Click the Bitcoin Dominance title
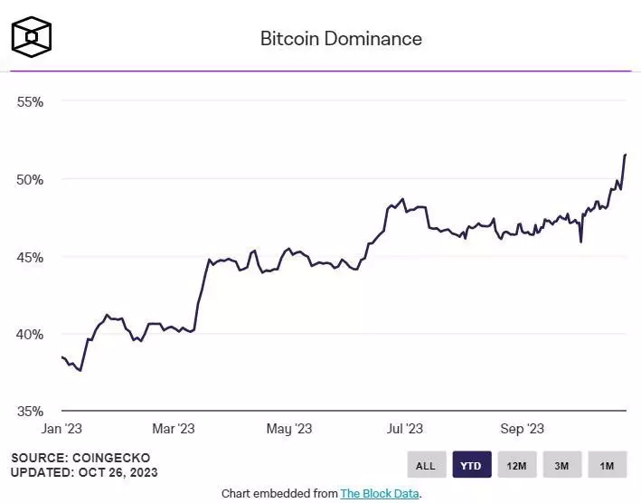Image resolution: width=641 pixels, height=503 pixels. pos(341,39)
